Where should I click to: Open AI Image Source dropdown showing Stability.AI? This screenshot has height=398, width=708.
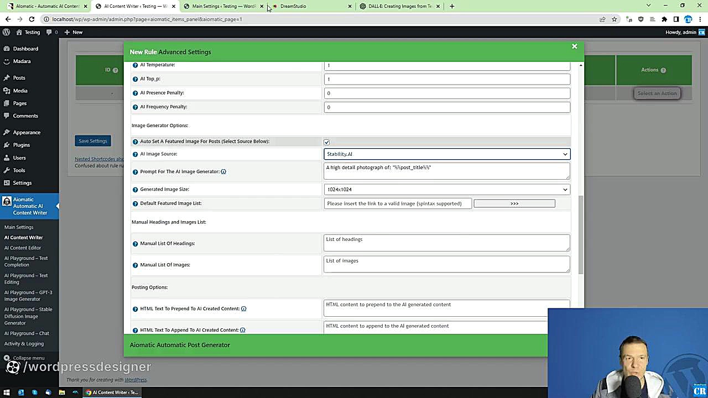click(447, 154)
